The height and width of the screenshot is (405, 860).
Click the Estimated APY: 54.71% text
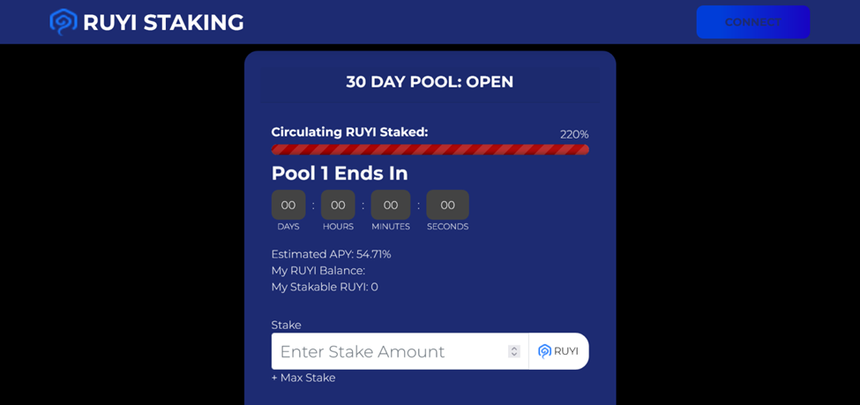pyautogui.click(x=332, y=254)
